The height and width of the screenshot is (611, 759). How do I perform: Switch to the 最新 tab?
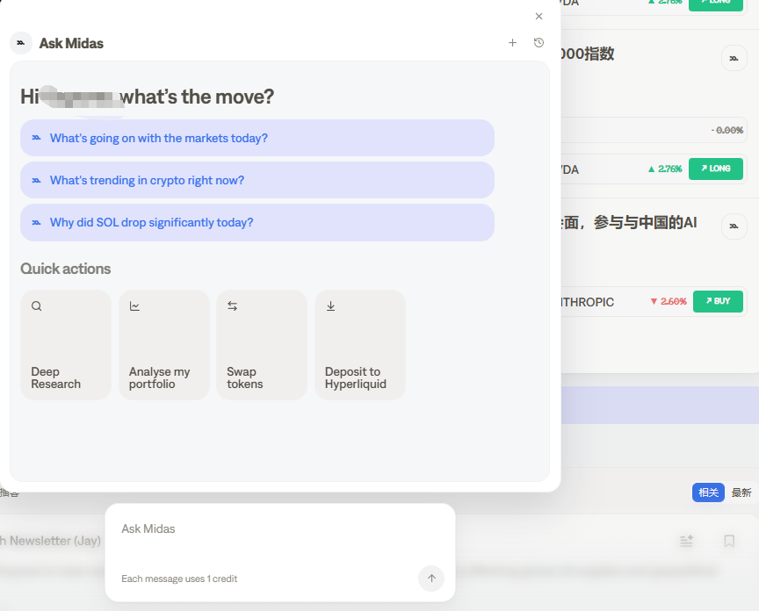click(741, 492)
